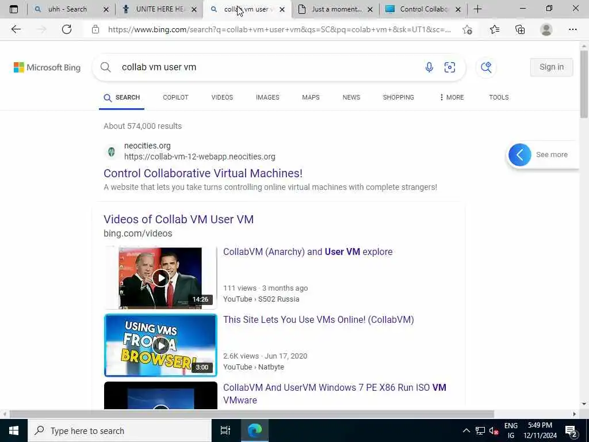The height and width of the screenshot is (442, 589).
Task: Click bing.com/videos source text
Action: pyautogui.click(x=138, y=234)
